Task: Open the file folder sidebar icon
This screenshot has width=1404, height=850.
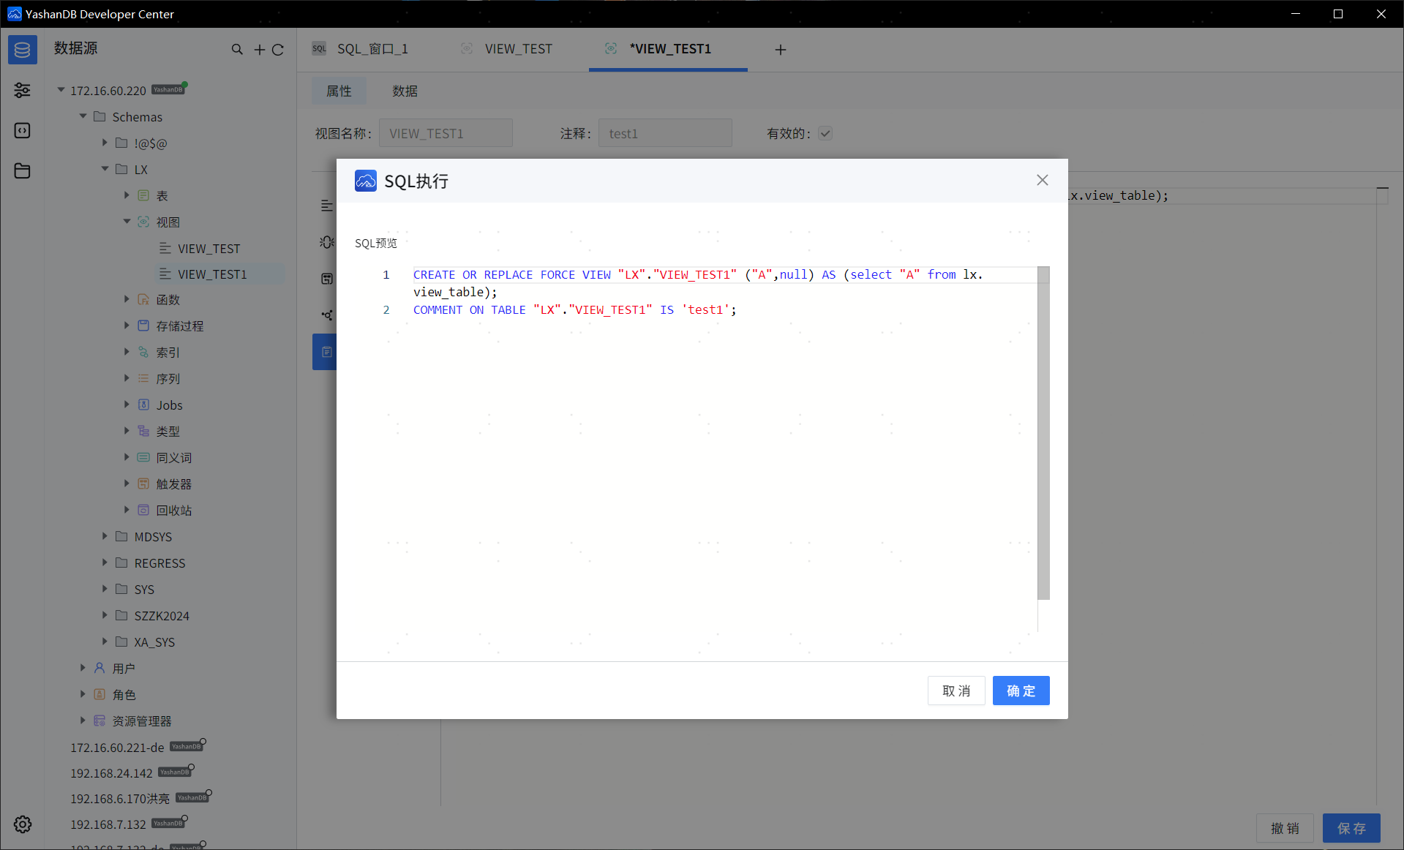Action: coord(22,170)
